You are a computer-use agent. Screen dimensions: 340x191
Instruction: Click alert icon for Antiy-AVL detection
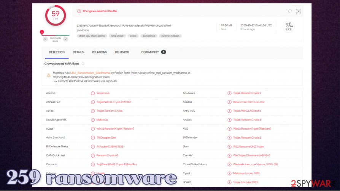pos(229,111)
